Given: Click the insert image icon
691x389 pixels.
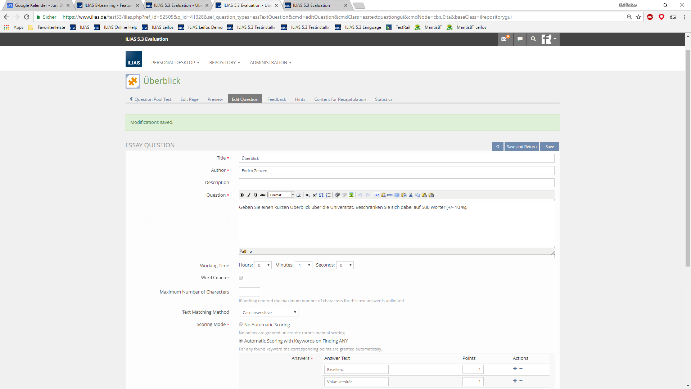Looking at the screenshot, I should (351, 195).
